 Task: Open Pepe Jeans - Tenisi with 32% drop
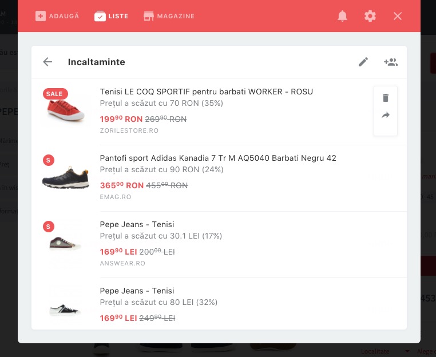137,291
